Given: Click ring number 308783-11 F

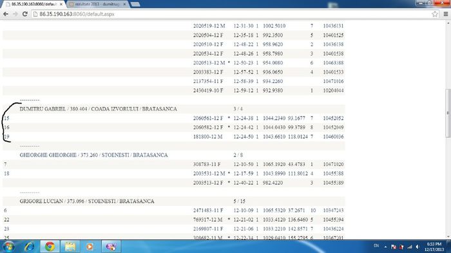Looking at the screenshot, I should tap(207, 164).
